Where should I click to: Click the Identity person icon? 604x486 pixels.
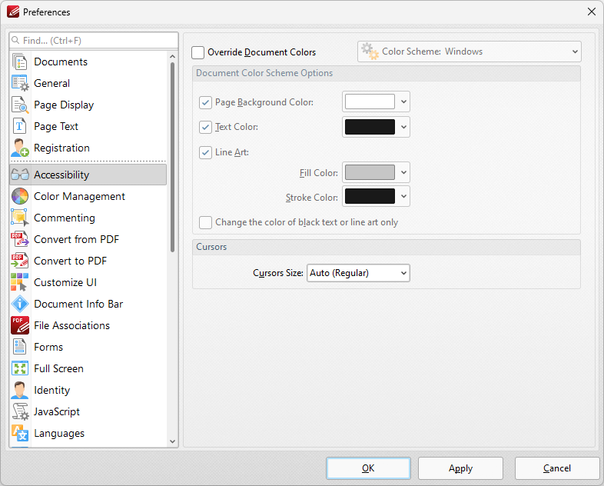tap(20, 390)
